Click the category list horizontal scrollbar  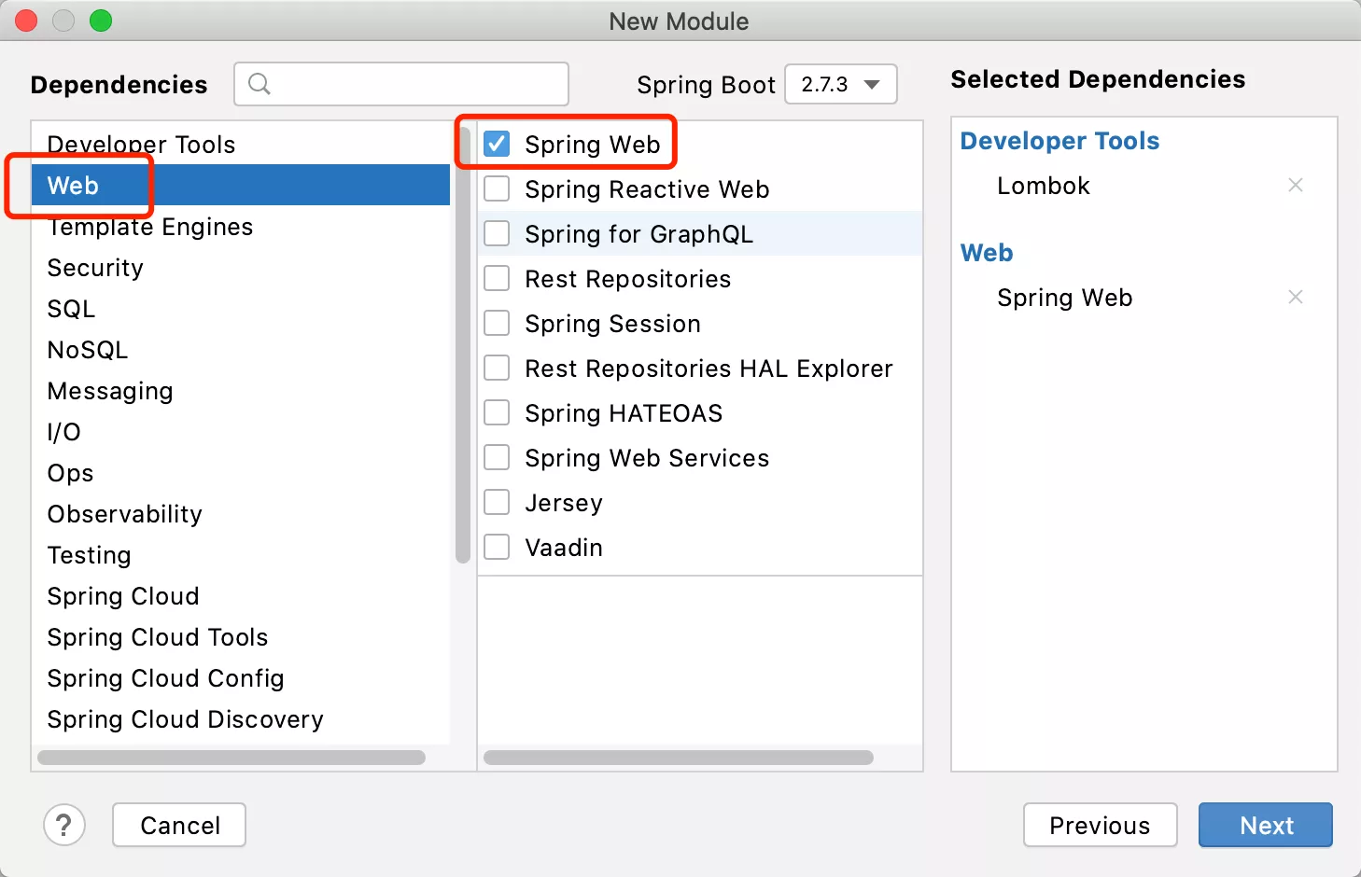pos(232,758)
